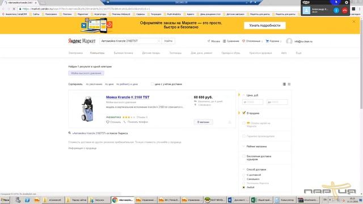Open the Компьютеры category

point(97,53)
